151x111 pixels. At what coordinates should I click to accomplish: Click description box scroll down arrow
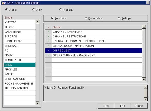click(x=146, y=99)
